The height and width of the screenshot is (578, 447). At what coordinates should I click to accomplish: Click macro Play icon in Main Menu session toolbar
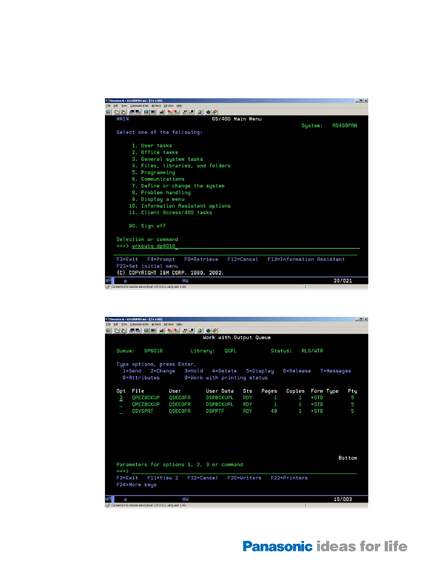[185, 112]
